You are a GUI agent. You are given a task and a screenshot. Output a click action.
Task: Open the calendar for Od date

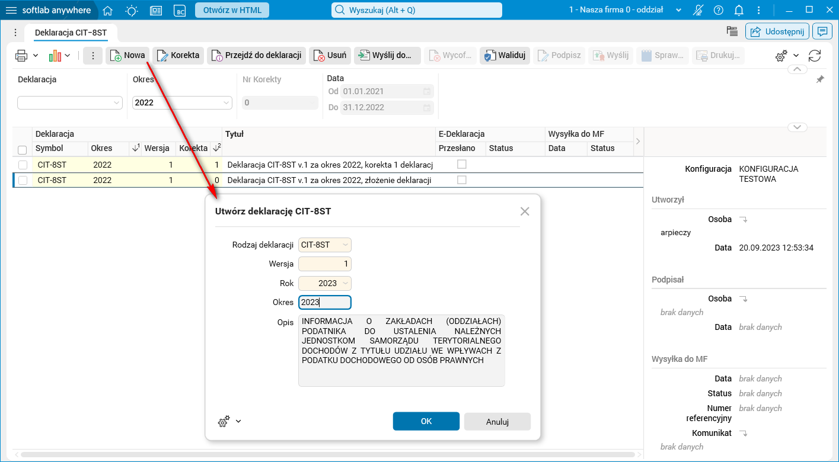coord(426,91)
